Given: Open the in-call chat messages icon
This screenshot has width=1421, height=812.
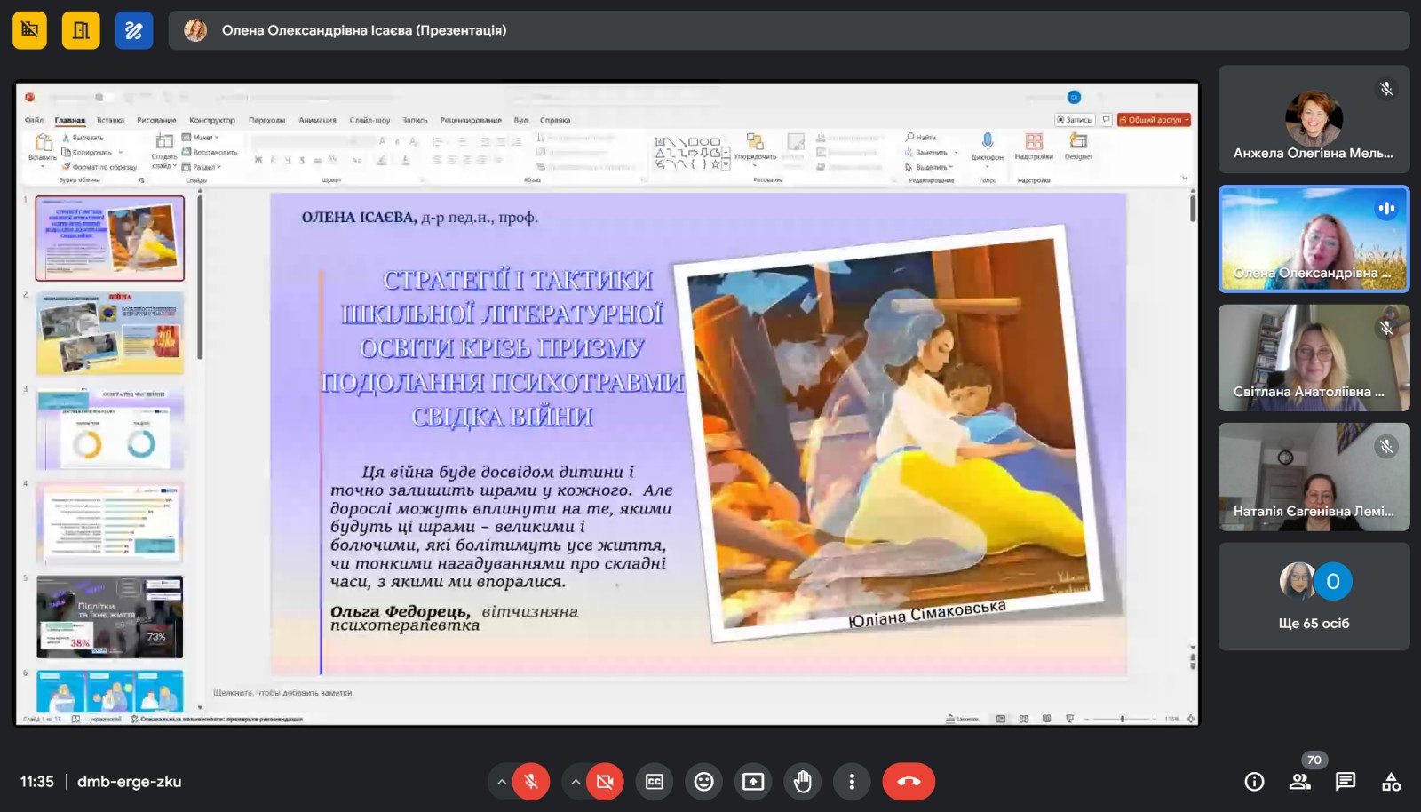Looking at the screenshot, I should click(1346, 782).
